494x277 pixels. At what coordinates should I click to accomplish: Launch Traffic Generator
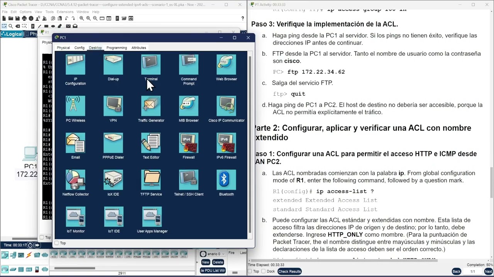point(151,109)
